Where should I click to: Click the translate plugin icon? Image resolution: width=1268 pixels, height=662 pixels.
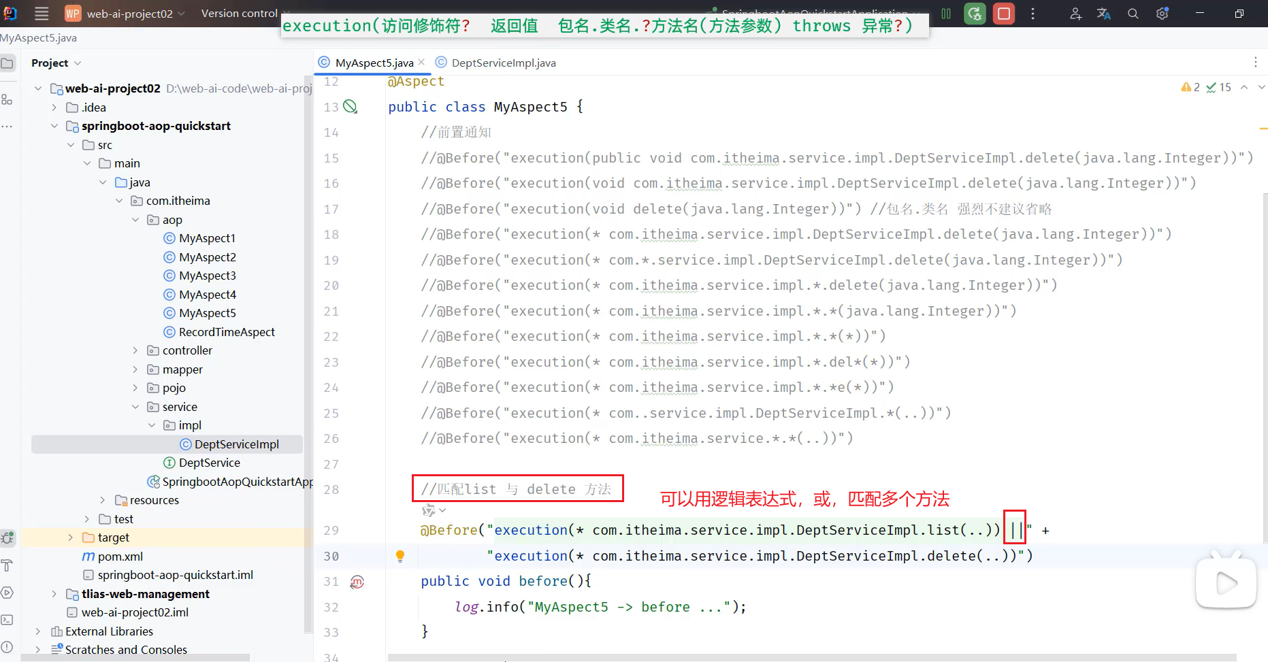1104,14
